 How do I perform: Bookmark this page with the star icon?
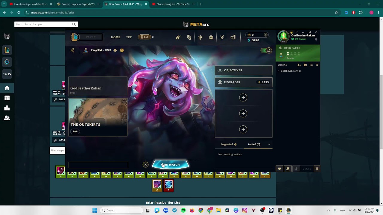pos(336,13)
